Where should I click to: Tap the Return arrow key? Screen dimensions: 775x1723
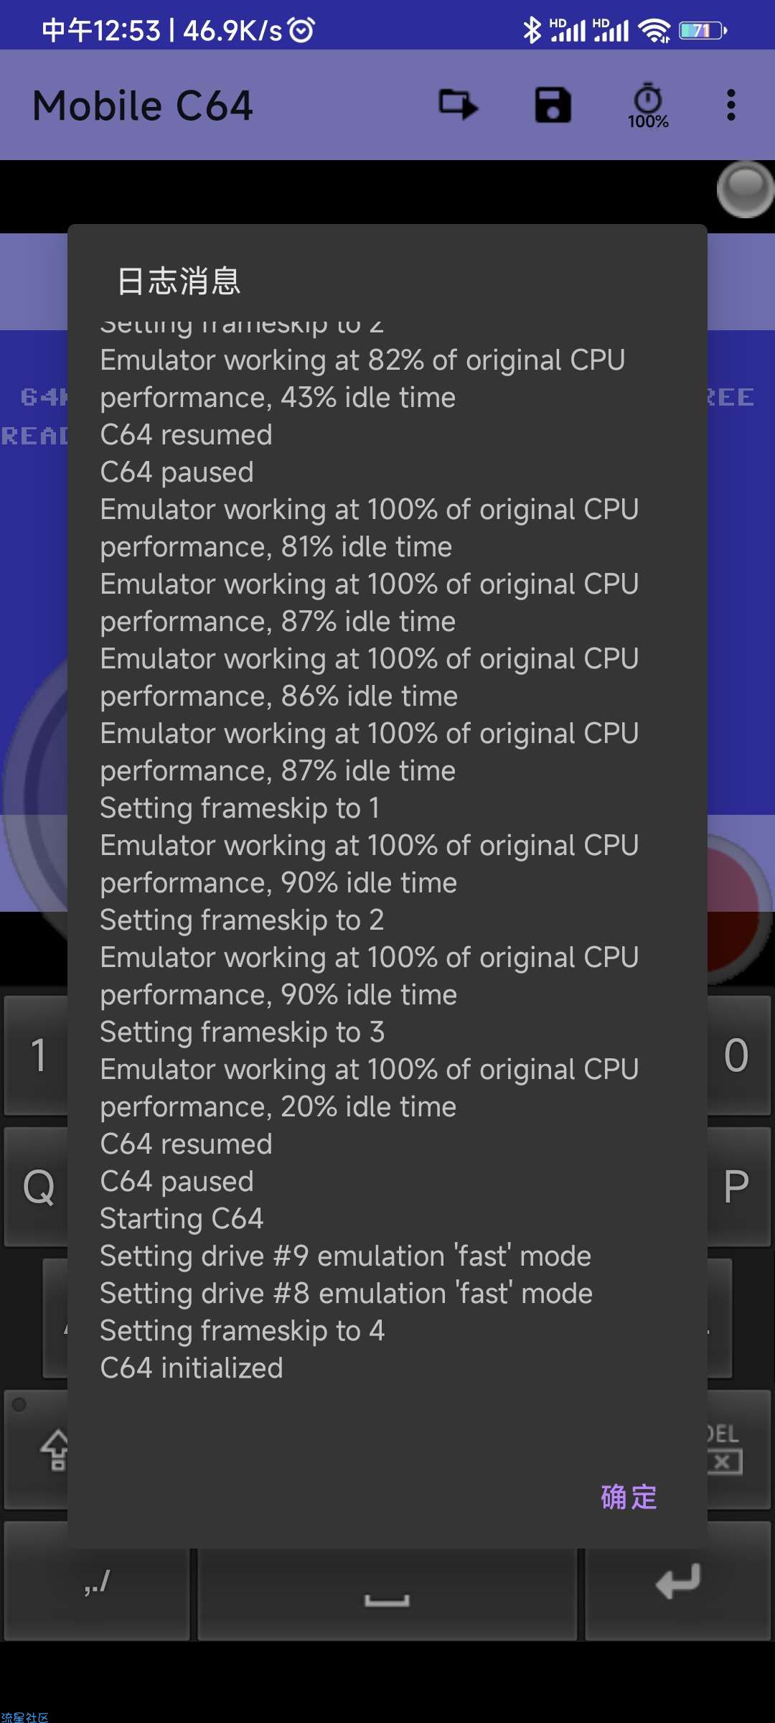tap(677, 1582)
